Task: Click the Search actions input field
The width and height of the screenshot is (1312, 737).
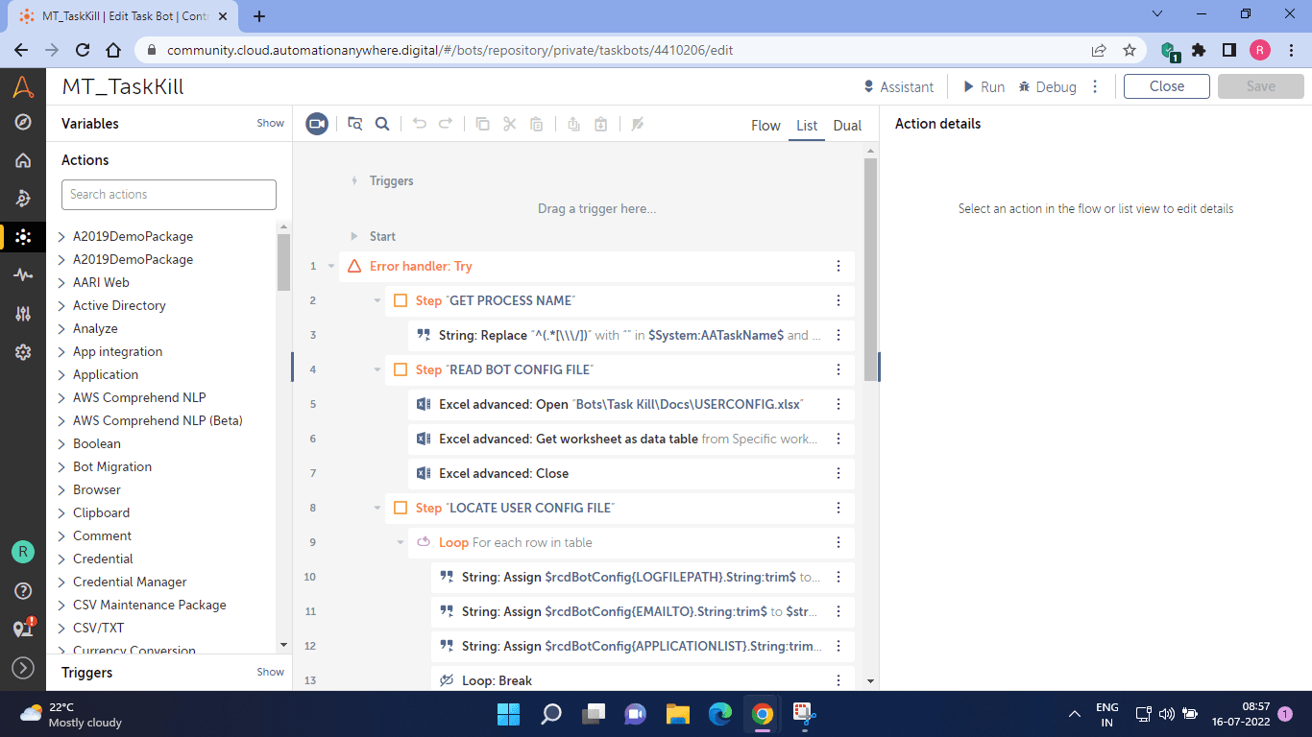Action: point(169,194)
